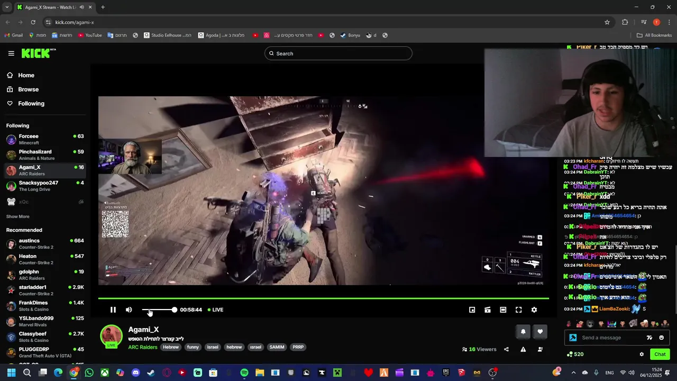Viewport: 677px width, 381px height.
Task: Open Spotify from taskbar
Action: click(x=244, y=373)
